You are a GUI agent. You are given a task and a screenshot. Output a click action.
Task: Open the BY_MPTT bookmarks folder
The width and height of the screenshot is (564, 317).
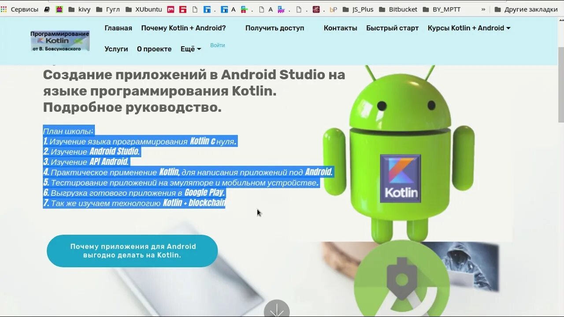click(x=442, y=9)
